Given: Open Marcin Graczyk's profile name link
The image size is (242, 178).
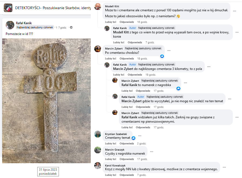Looking at the screenshot, I should pos(115,150).
